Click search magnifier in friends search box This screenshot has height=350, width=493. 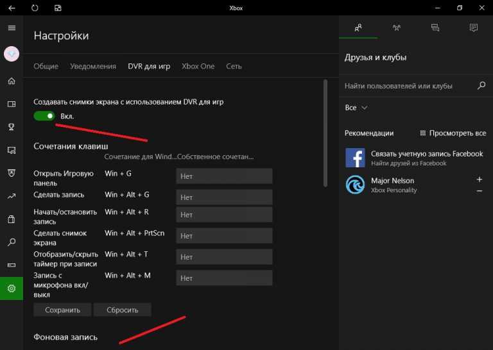(x=481, y=85)
